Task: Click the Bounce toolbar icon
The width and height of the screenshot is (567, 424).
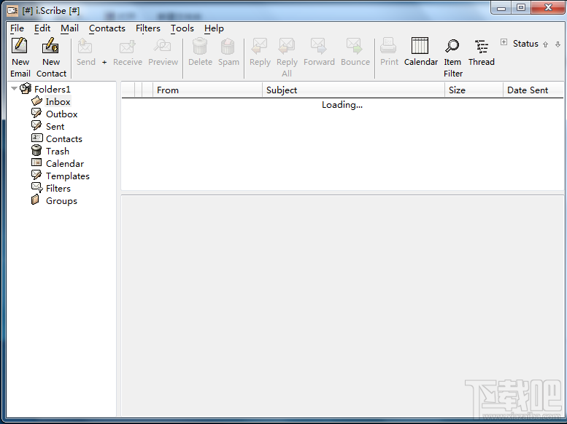Action: click(x=355, y=46)
